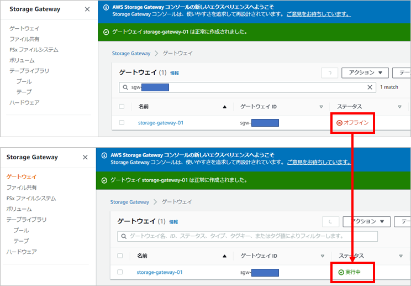Sort by ゲートウェイ ID arrow in lower table
This screenshot has height=286, width=411.
(323, 256)
